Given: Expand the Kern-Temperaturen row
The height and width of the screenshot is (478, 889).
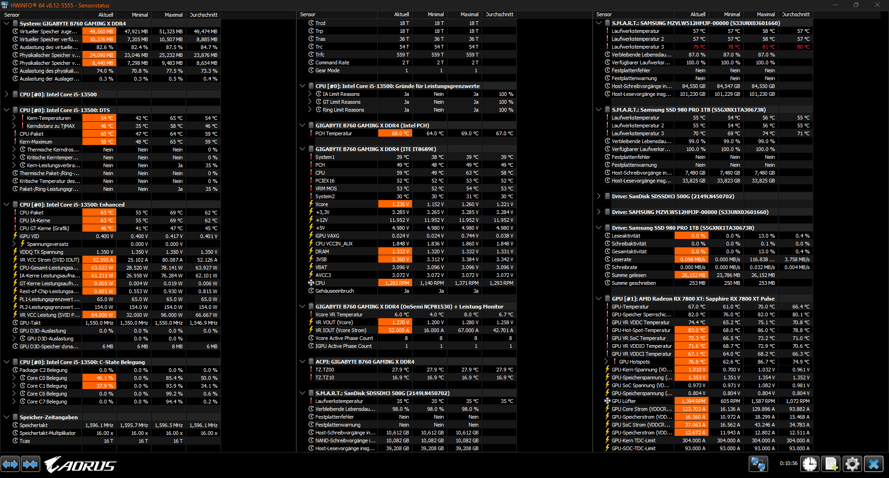Looking at the screenshot, I should tap(14, 118).
